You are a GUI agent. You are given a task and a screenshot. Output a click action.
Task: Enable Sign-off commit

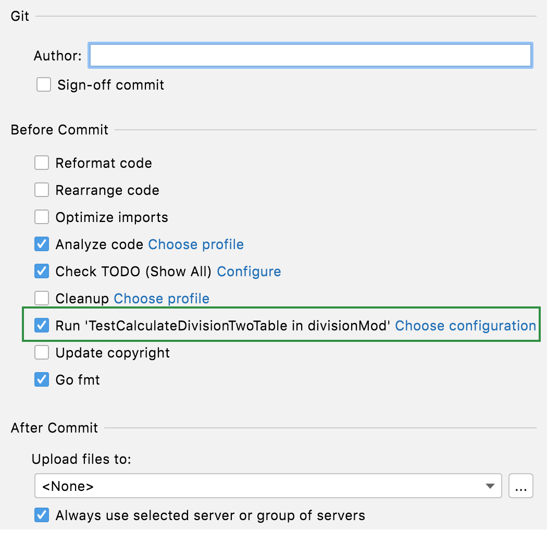tap(44, 84)
